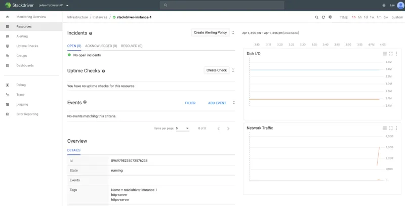Click the Logging sidebar icon
This screenshot has width=405, height=206.
tap(7, 105)
